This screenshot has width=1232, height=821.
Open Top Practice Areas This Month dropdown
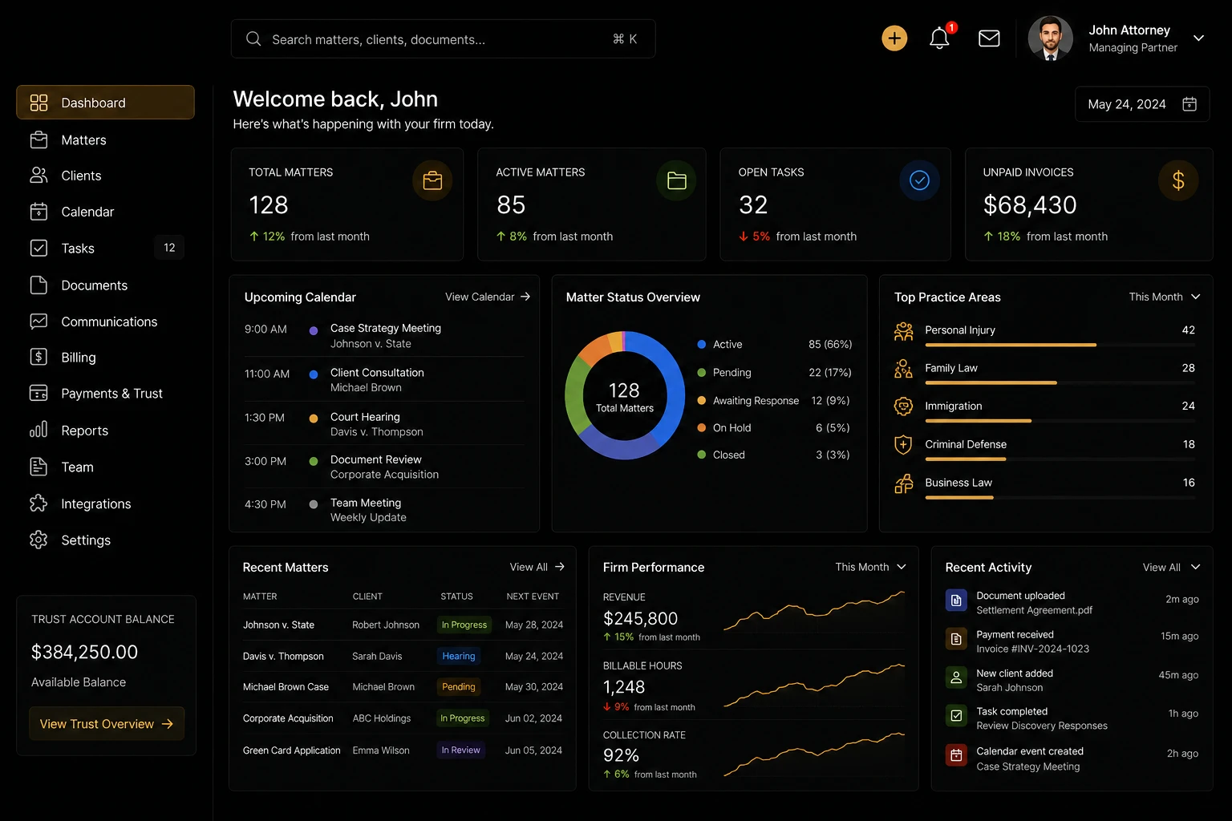click(x=1165, y=297)
